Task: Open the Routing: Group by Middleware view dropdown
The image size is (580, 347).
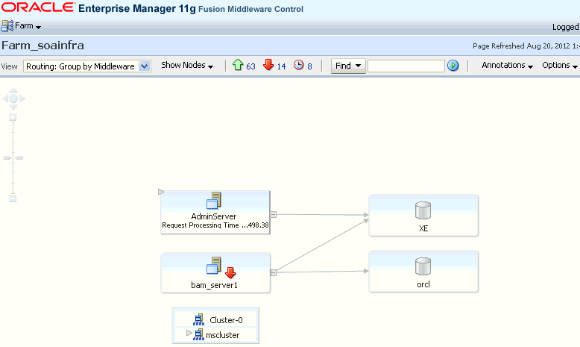Action: click(x=87, y=66)
